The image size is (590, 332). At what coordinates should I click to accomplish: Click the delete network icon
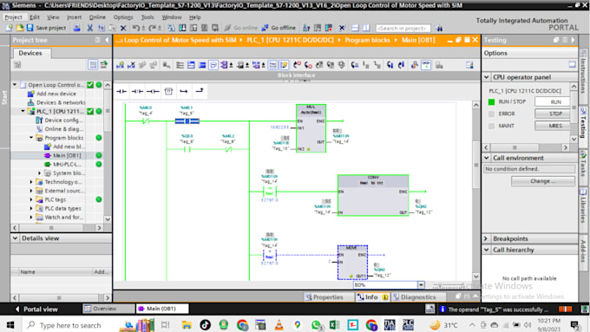pyautogui.click(x=131, y=65)
